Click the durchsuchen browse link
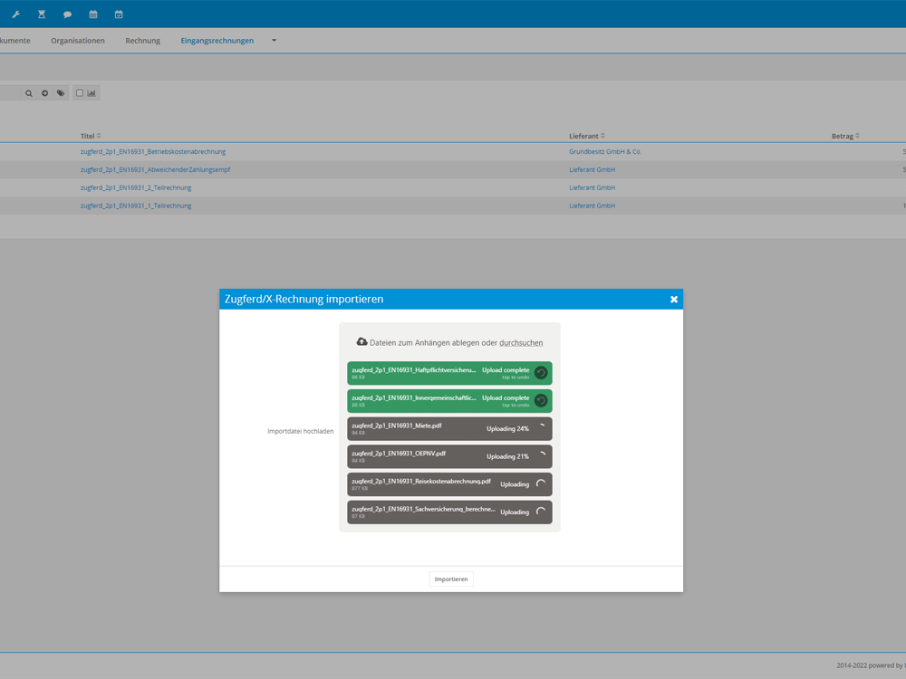Viewport: 906px width, 679px height. pos(521,342)
